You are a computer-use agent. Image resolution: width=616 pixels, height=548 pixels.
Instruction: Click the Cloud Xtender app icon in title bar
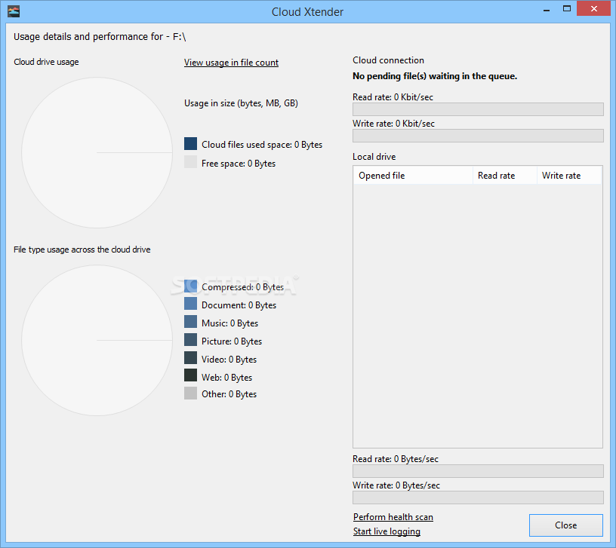click(14, 11)
